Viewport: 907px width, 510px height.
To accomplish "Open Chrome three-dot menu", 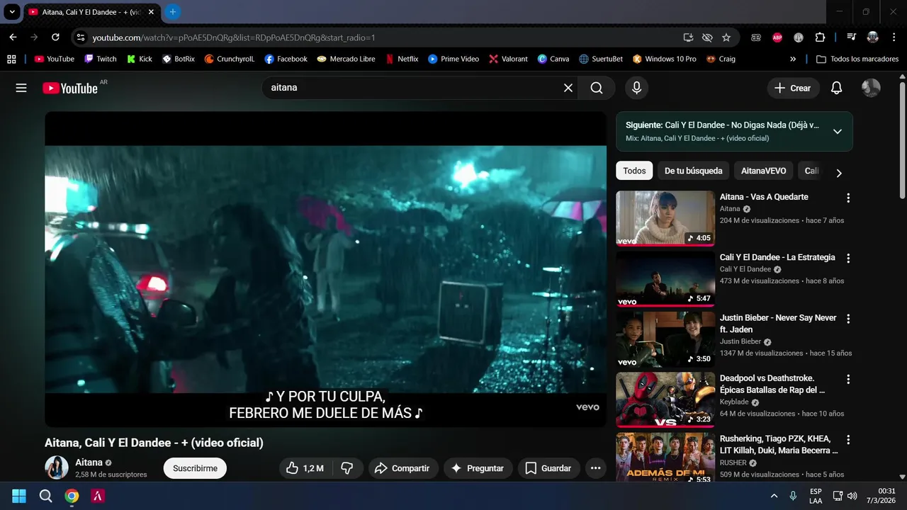I will (894, 38).
